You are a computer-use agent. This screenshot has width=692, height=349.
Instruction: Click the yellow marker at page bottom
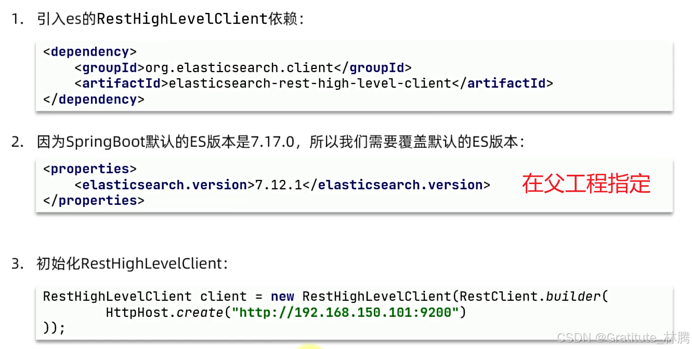[x=310, y=347]
